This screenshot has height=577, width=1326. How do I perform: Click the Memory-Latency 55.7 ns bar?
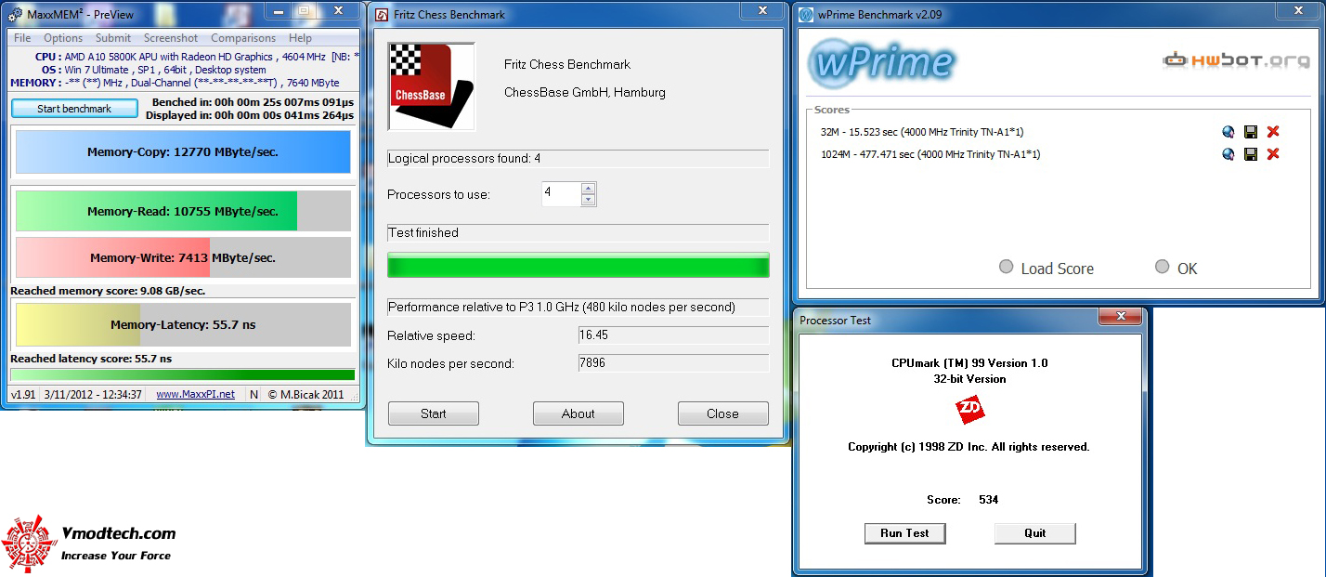coord(183,325)
